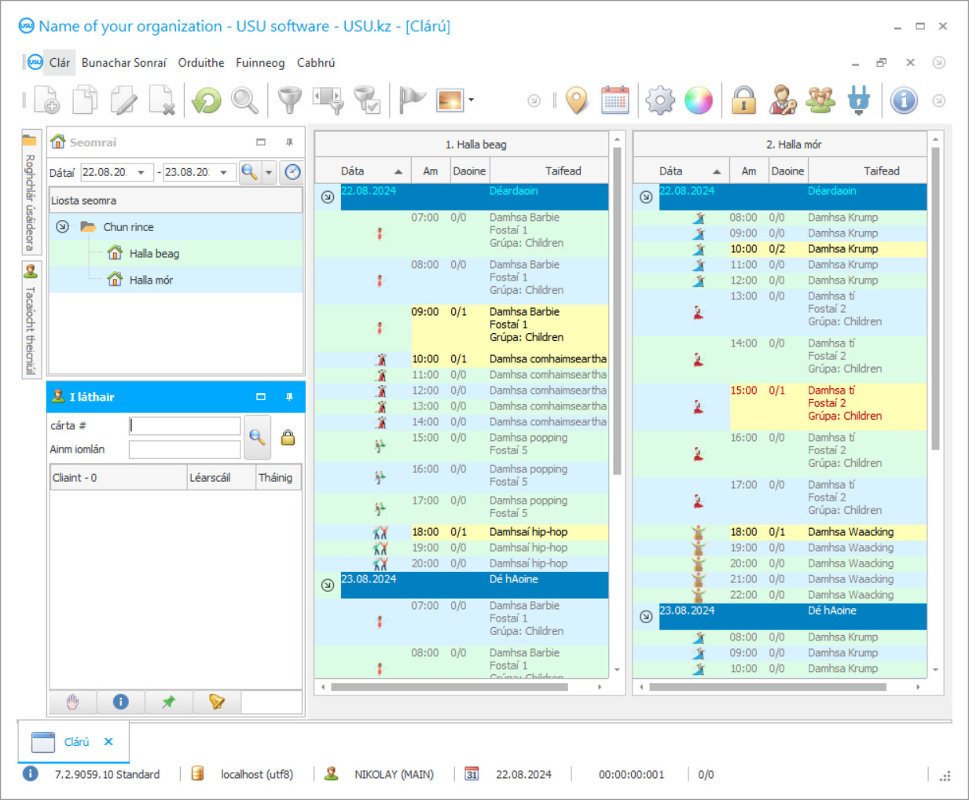Click the delete record icon
Screen dimensions: 969x800
pos(162,101)
